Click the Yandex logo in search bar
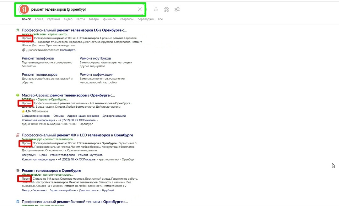The height and width of the screenshot is (206, 339). coord(24,9)
